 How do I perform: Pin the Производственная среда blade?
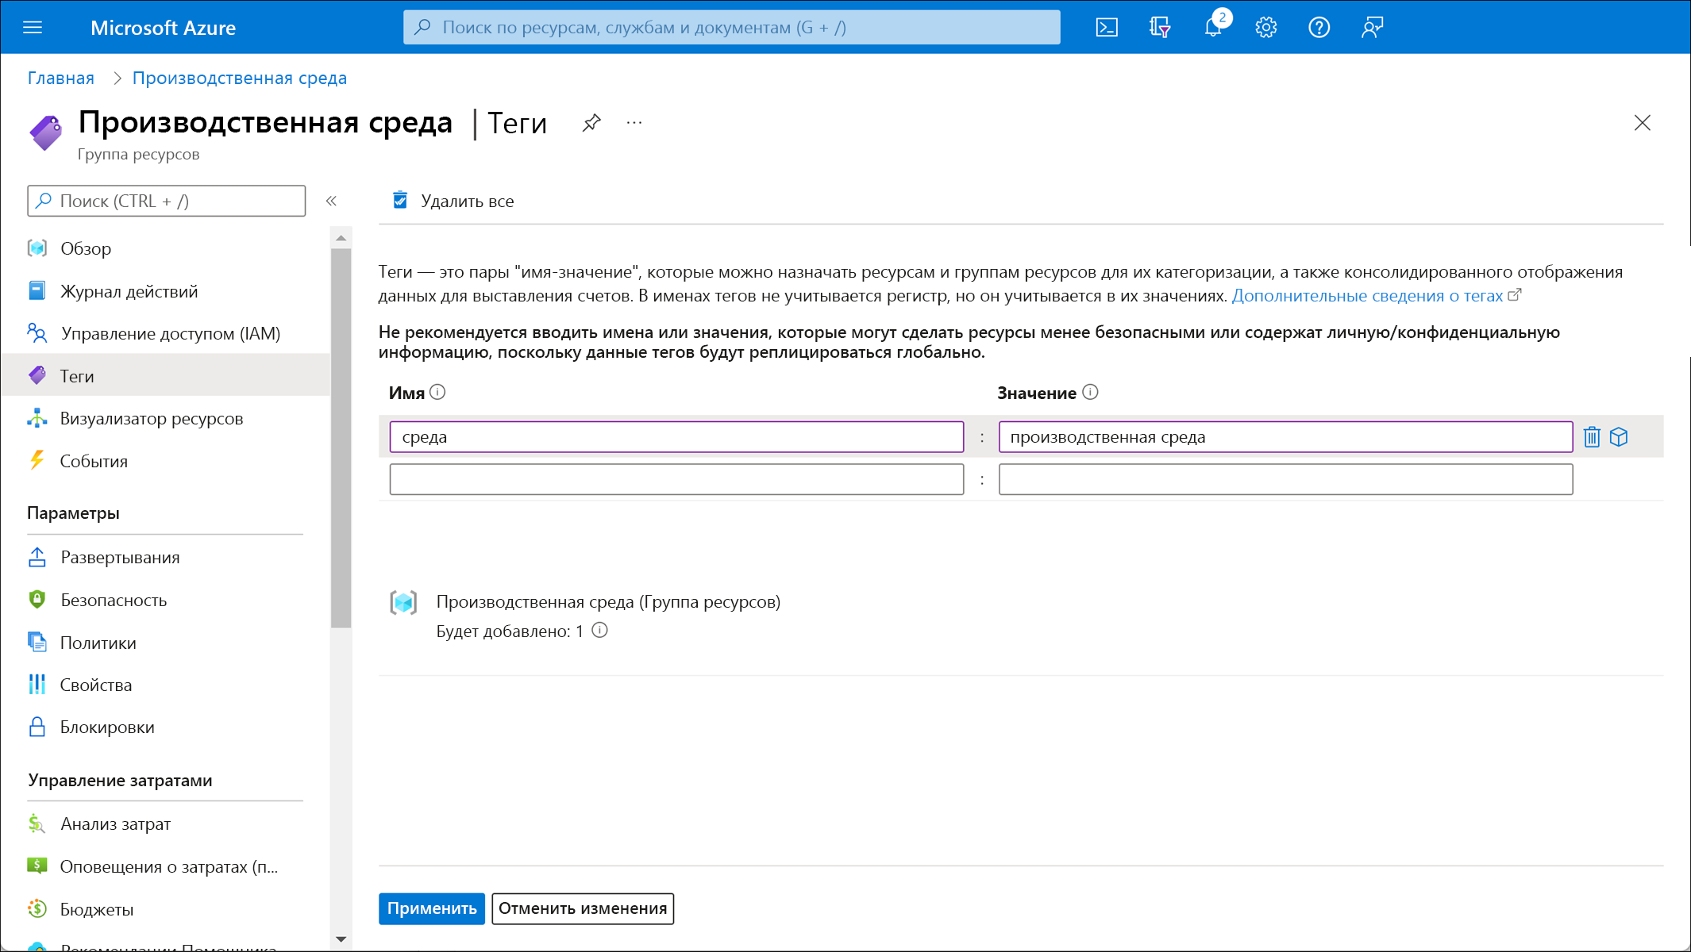[x=591, y=123]
